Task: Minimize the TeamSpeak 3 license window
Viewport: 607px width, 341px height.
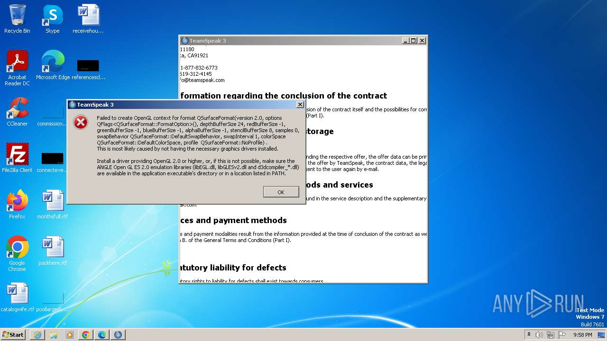Action: [405, 41]
